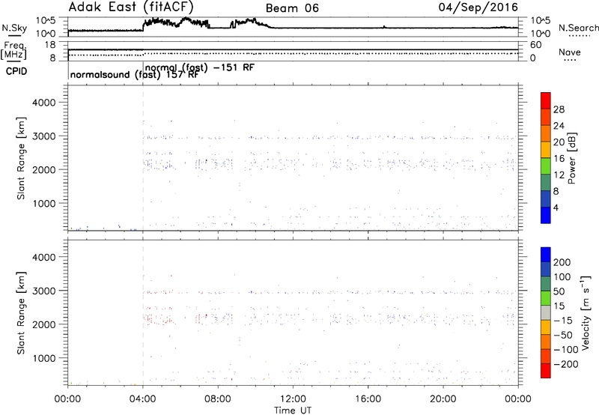Click the 'Power [dB]' colorbar label
The image size is (599, 415).
571,158
